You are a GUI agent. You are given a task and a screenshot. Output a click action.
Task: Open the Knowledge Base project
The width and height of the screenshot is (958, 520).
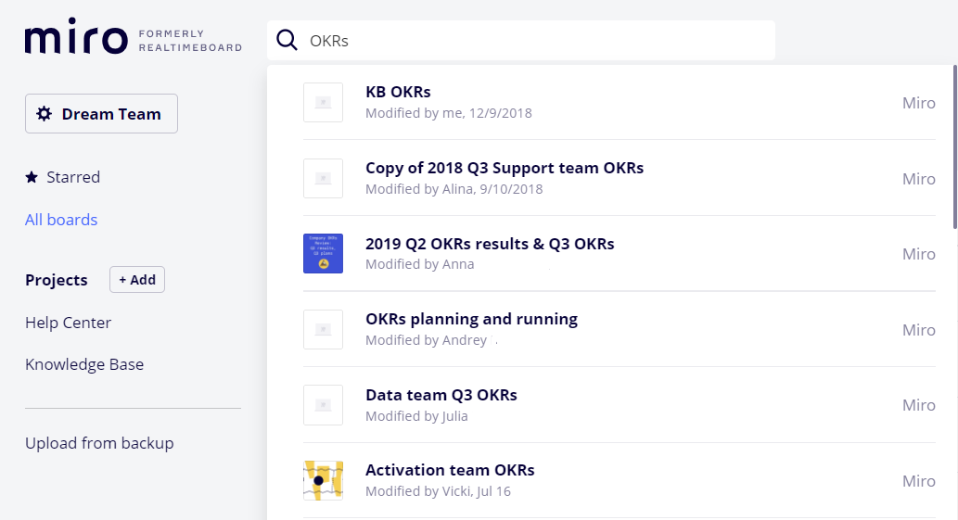click(x=84, y=364)
